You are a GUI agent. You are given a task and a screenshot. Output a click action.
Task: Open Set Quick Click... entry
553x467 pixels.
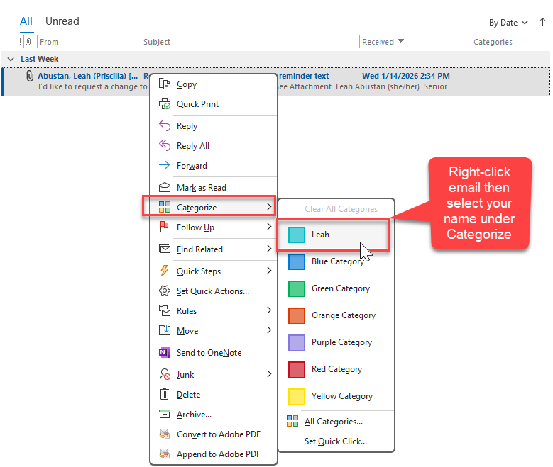[335, 441]
